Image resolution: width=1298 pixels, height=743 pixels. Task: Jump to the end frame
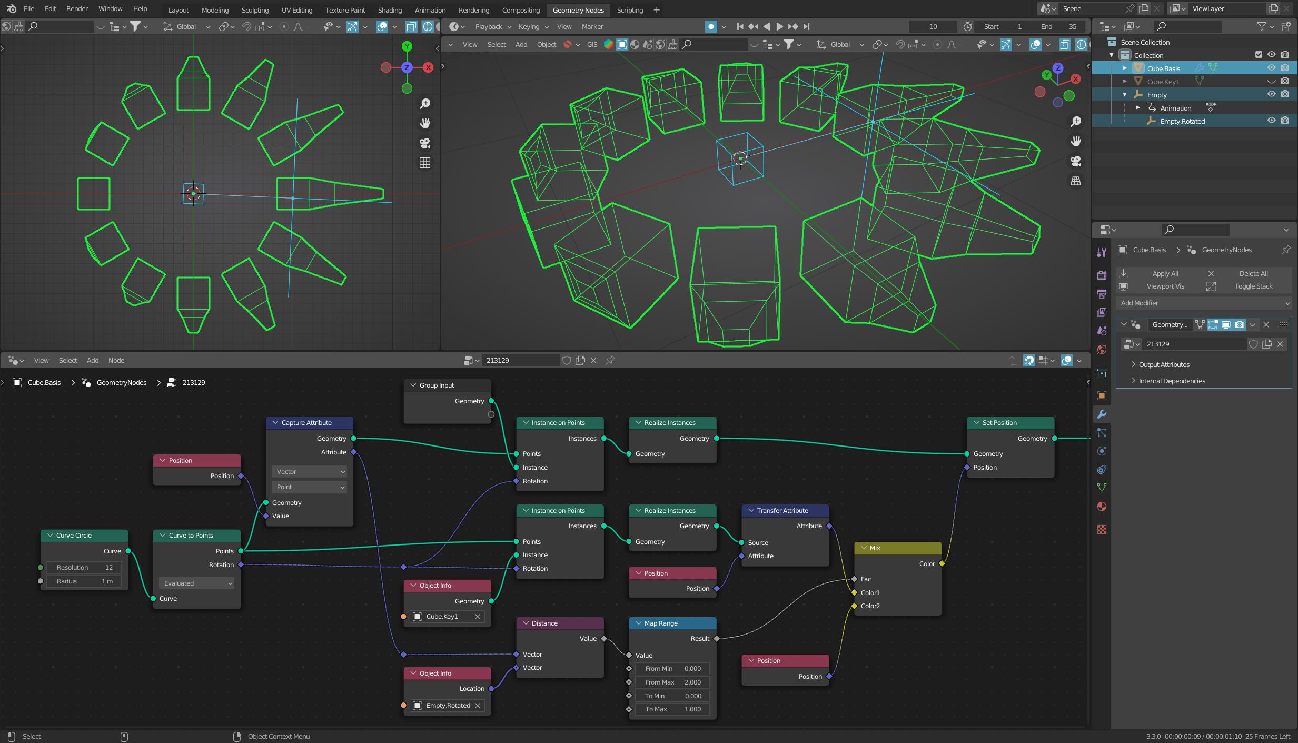pos(806,26)
